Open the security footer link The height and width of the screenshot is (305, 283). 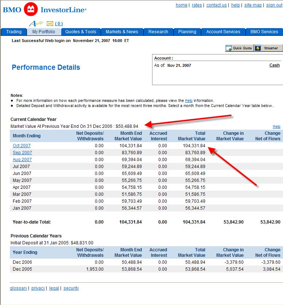point(71,288)
